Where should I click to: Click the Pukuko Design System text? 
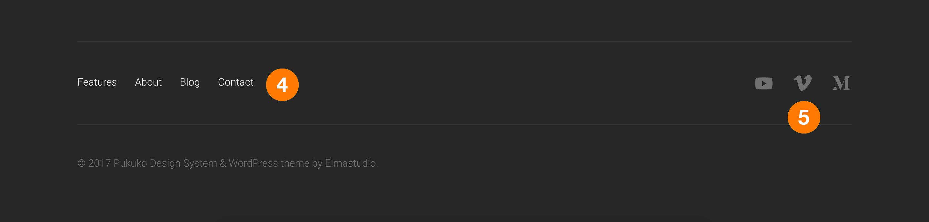[165, 163]
